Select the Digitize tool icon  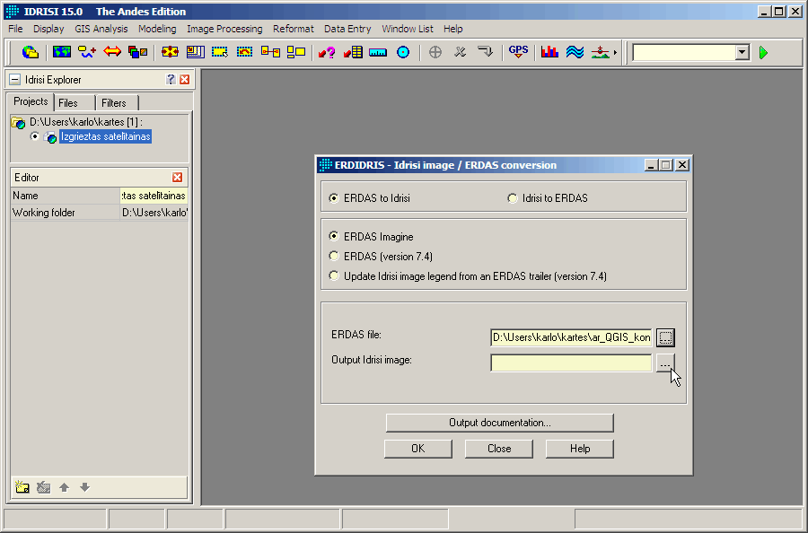pos(87,52)
